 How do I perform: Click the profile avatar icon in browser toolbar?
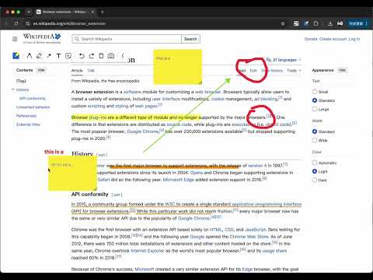tap(340, 23)
